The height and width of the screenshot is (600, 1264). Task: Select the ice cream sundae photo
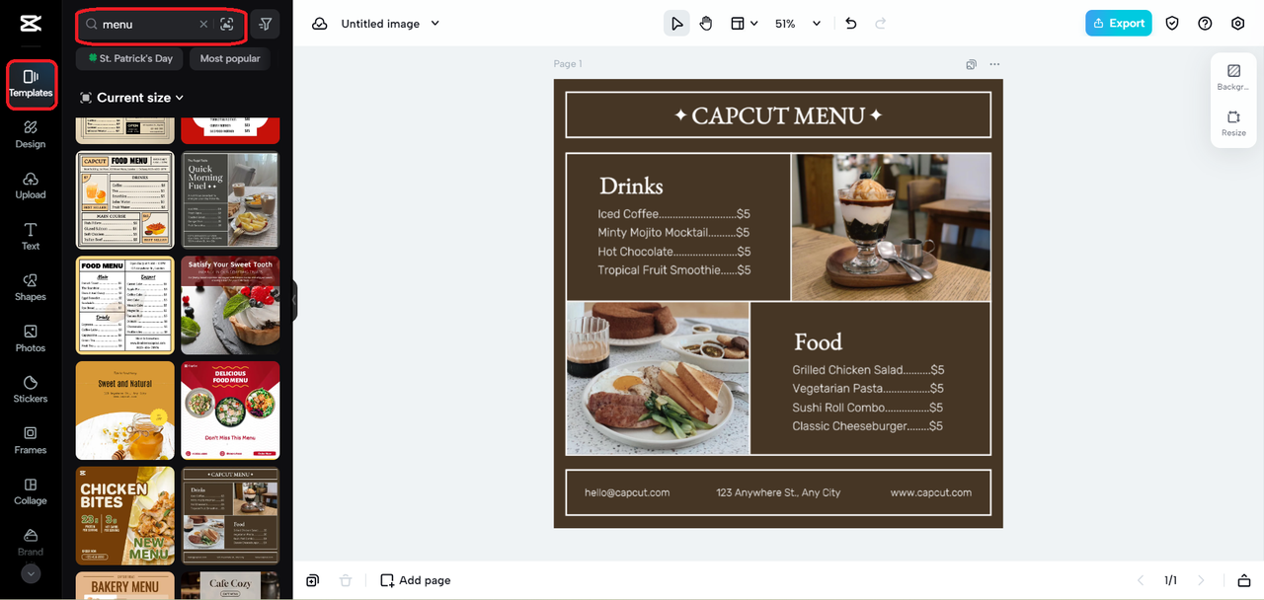click(891, 227)
